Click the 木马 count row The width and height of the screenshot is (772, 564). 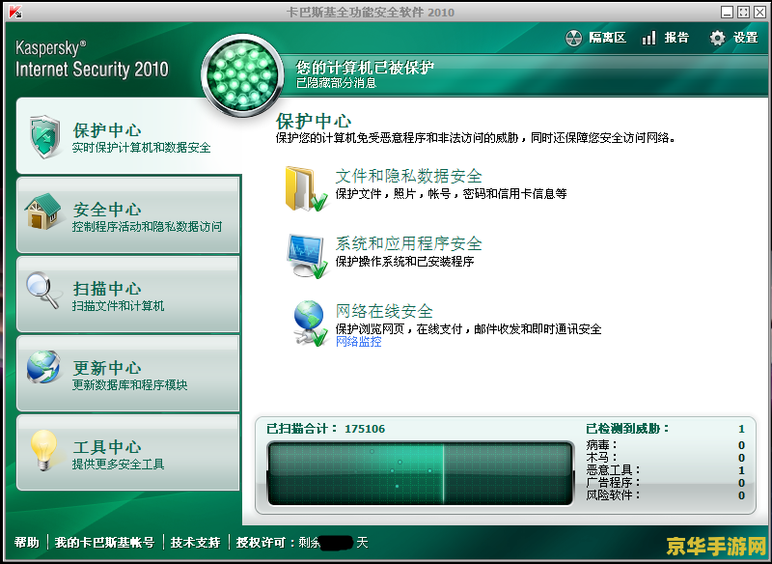coord(665,458)
